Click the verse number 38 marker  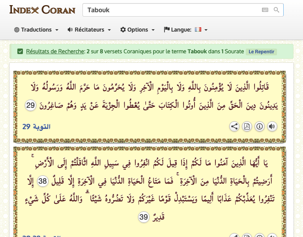point(43,181)
